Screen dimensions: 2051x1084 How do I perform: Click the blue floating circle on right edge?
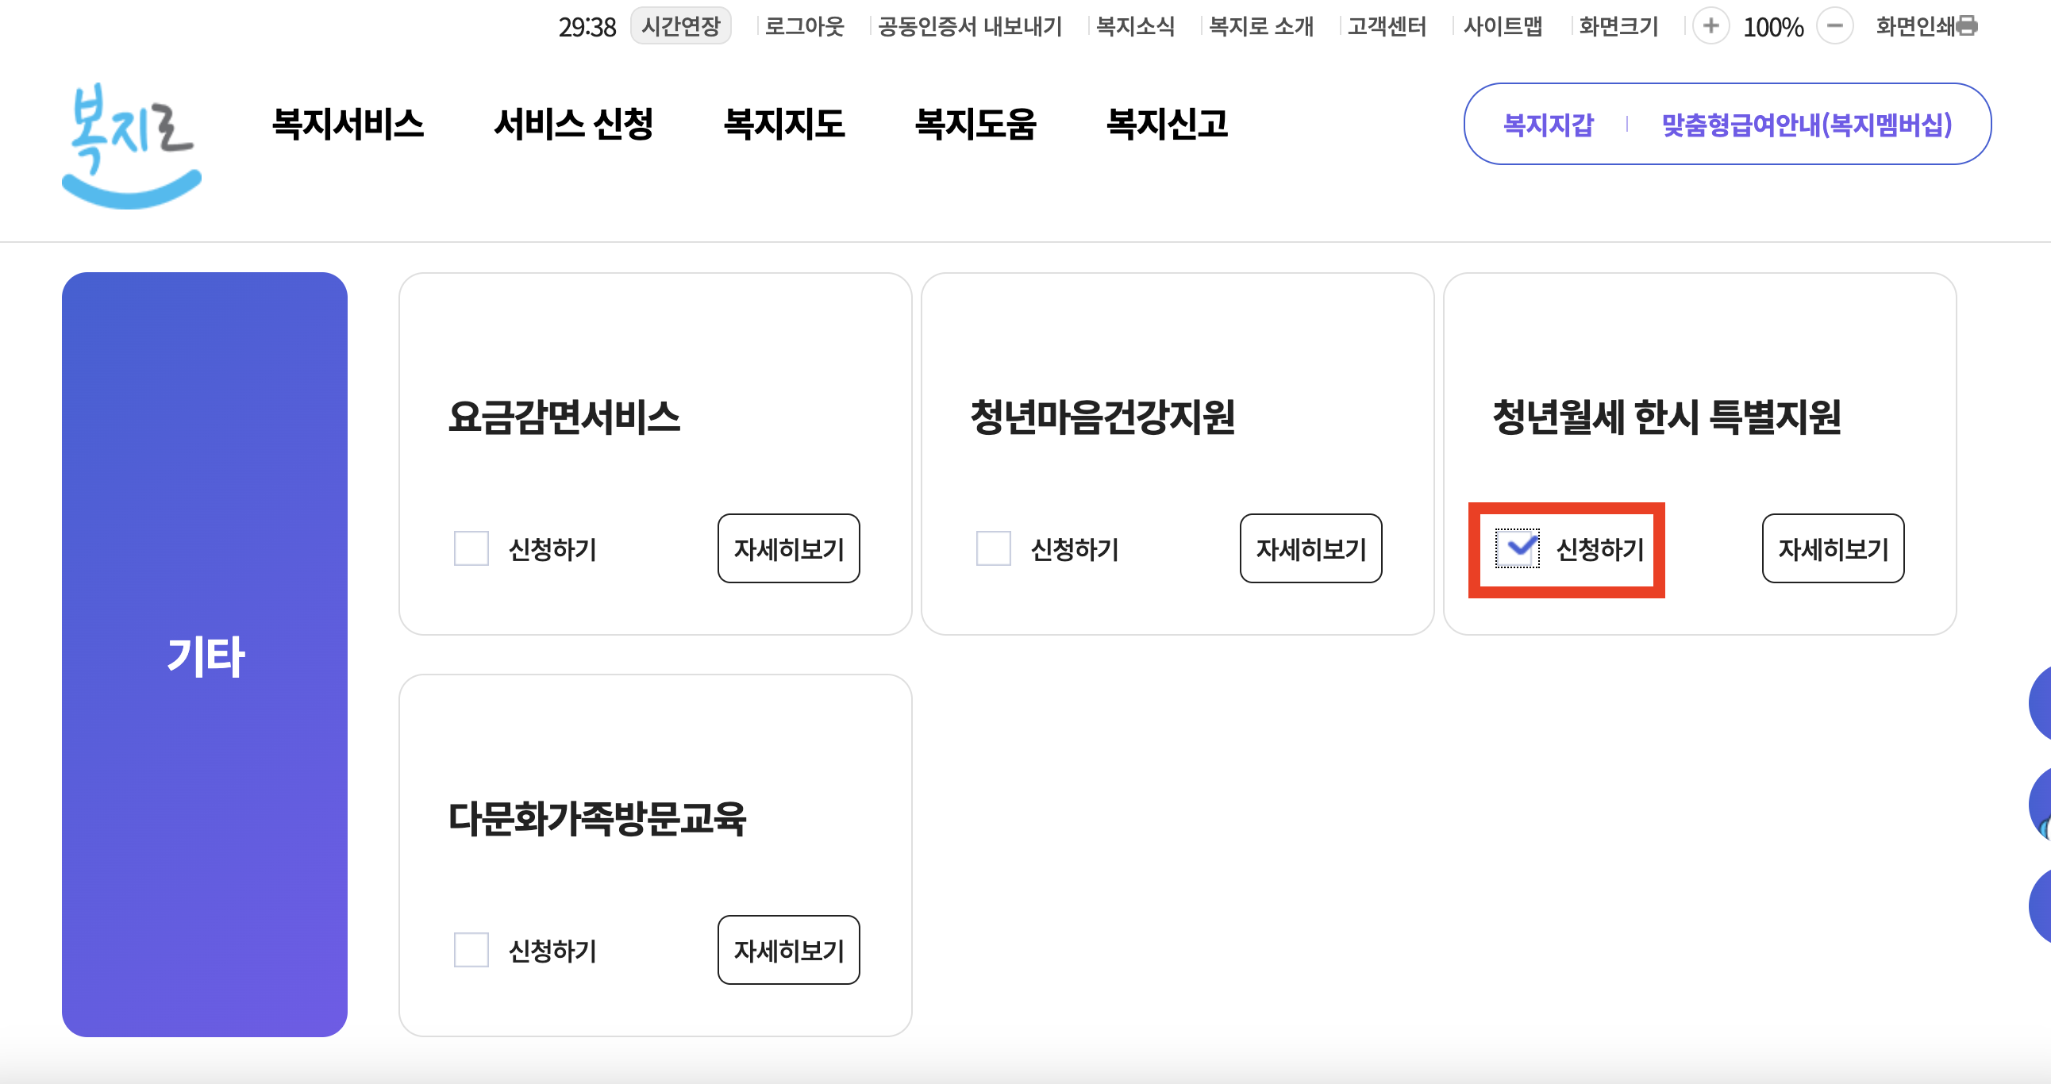2041,703
